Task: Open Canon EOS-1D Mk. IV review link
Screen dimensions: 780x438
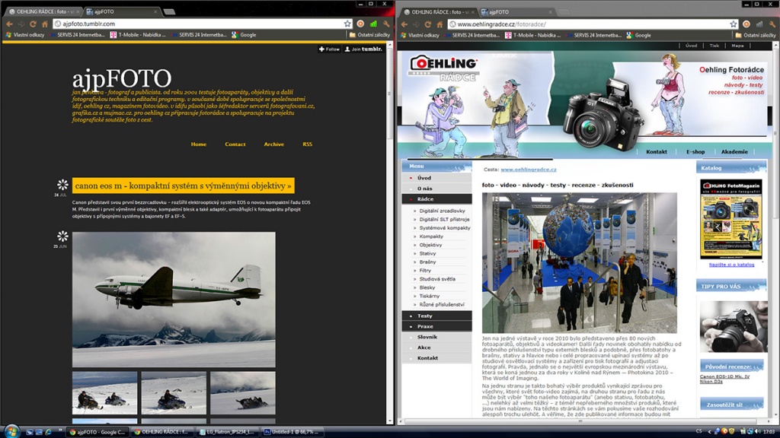Action: point(724,376)
